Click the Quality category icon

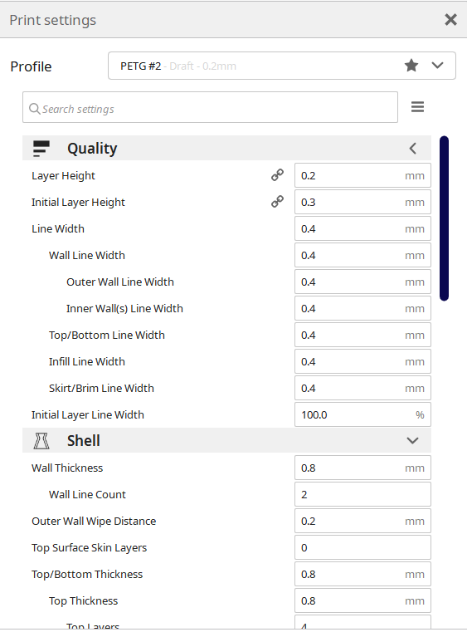tap(41, 149)
